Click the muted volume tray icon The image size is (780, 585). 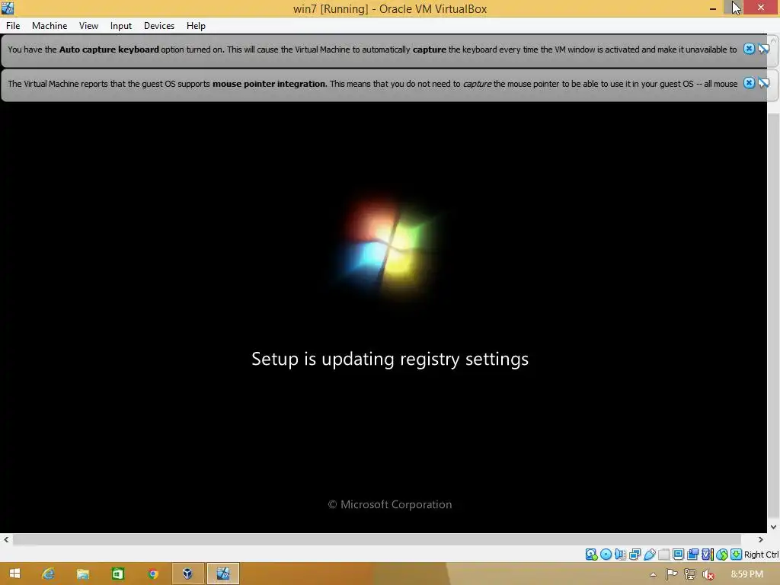click(708, 574)
